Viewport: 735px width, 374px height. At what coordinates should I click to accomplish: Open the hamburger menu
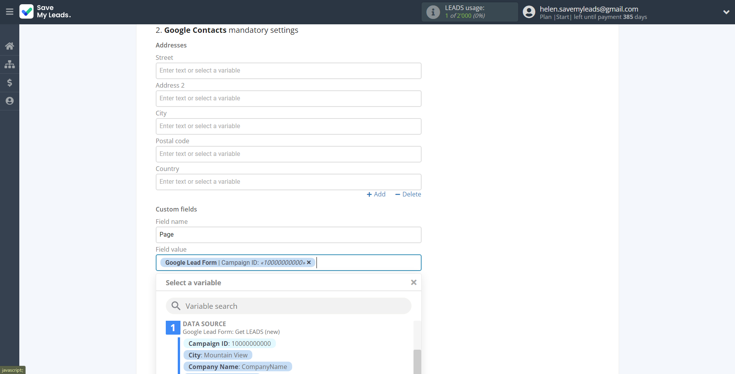tap(10, 12)
